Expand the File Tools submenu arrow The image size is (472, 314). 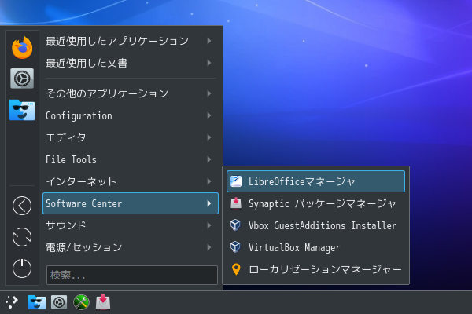[x=209, y=159]
